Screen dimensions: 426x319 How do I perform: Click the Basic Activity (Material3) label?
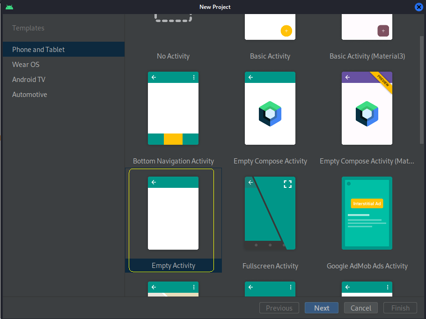pyautogui.click(x=367, y=56)
